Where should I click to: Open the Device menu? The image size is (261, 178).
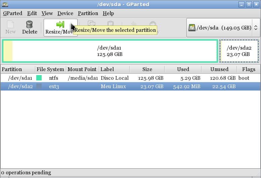point(65,13)
